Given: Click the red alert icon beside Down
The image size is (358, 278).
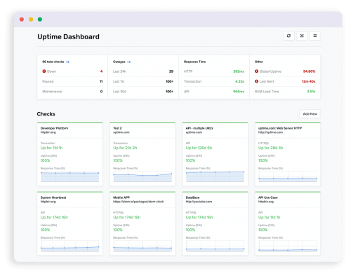Looking at the screenshot, I should coord(44,71).
